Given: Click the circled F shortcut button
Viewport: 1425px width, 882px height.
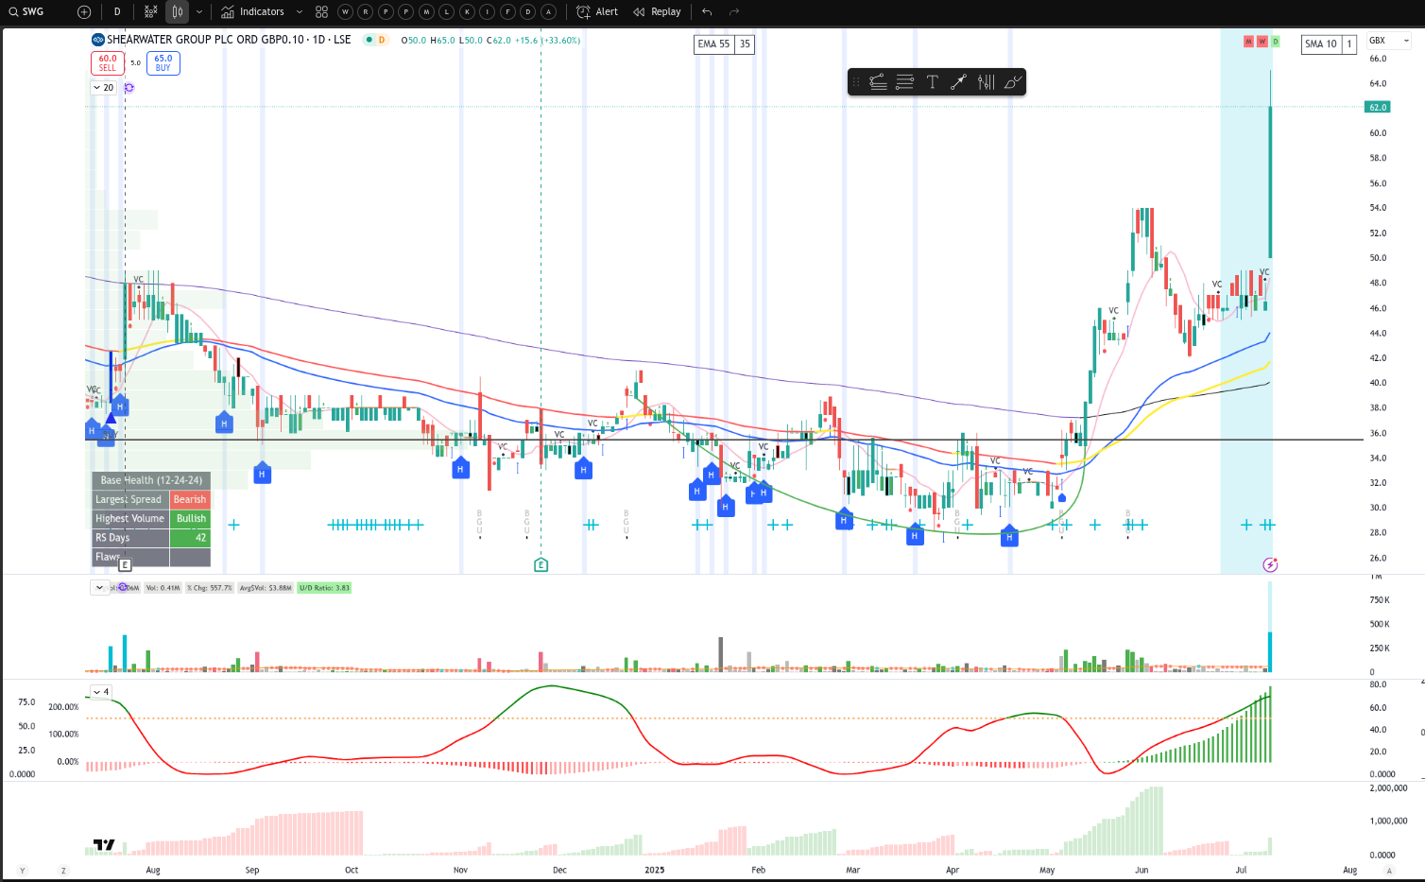Looking at the screenshot, I should pos(507,11).
